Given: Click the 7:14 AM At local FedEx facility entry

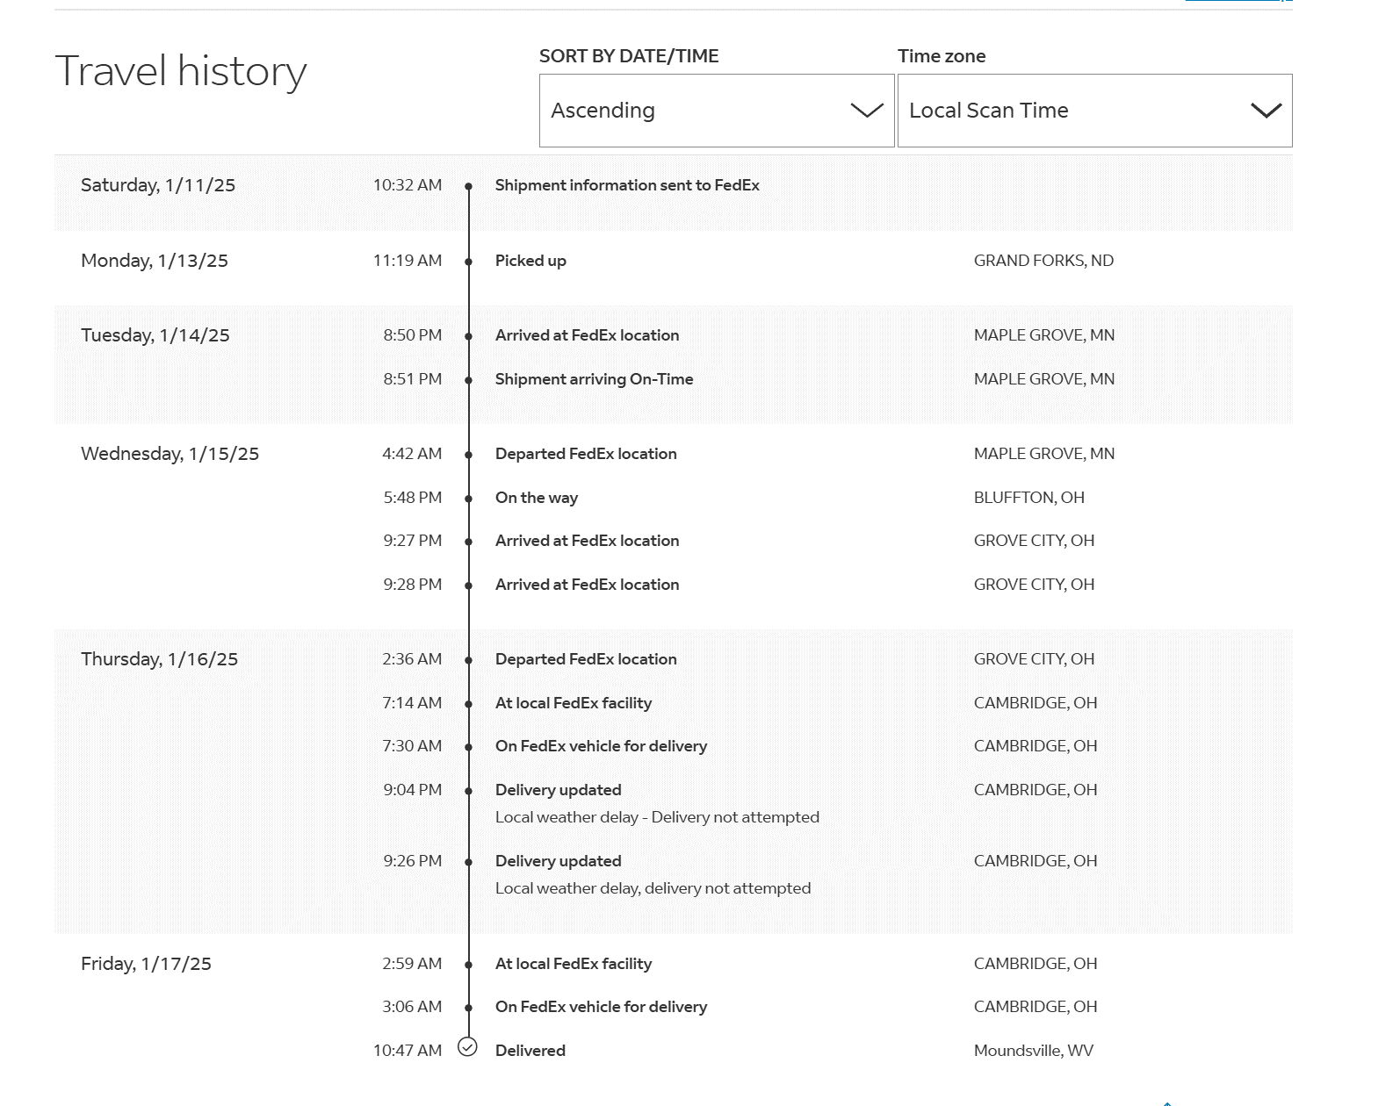Looking at the screenshot, I should pos(574,703).
